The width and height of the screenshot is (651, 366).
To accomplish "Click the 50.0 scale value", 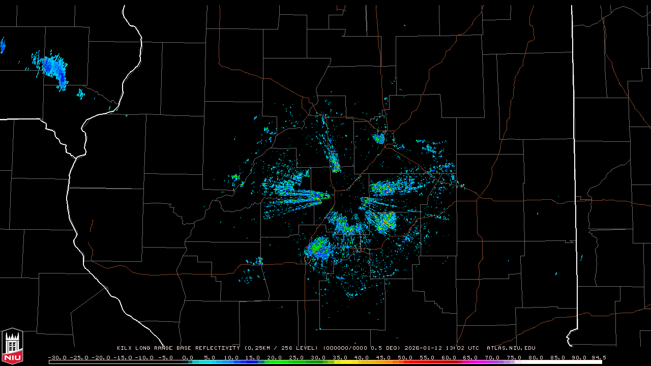I will (x=404, y=357).
